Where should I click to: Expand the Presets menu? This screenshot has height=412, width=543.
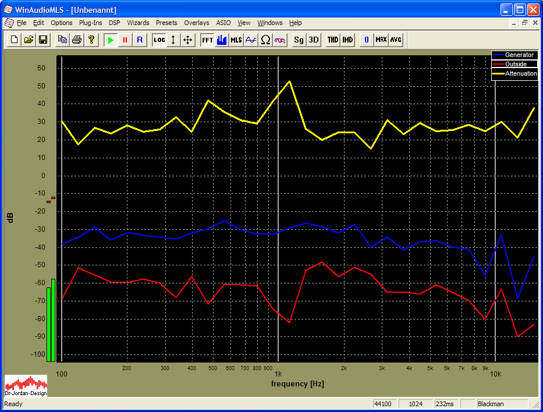point(166,23)
